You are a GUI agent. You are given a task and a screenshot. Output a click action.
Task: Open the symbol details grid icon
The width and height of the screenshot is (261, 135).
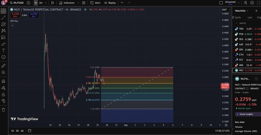tap(256, 79)
